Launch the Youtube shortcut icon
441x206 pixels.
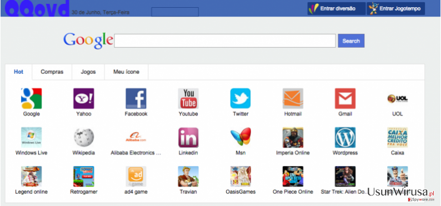[188, 98]
